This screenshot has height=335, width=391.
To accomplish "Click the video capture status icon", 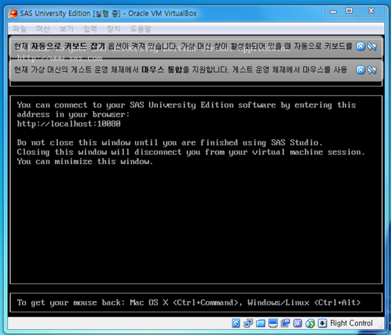I will pyautogui.click(x=285, y=323).
